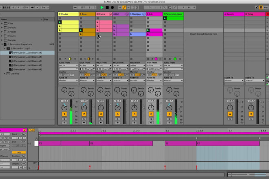Launch the blue Slackjaw clip

pyautogui.click(x=131, y=34)
